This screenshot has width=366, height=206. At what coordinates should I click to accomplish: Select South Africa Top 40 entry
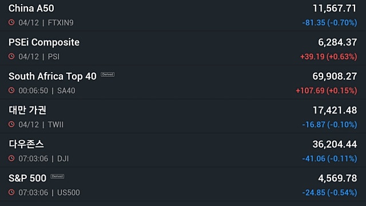(183, 82)
